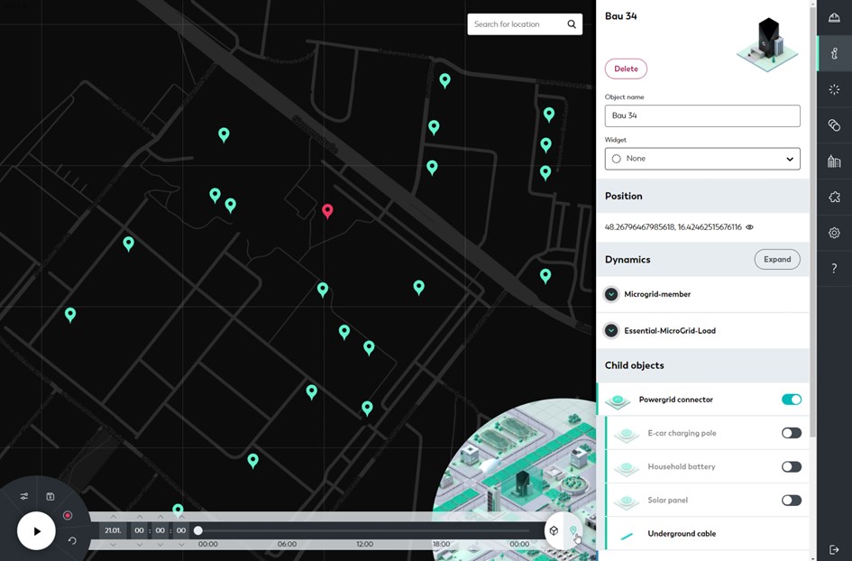Disable the Powergrid connector toggle

pos(792,400)
